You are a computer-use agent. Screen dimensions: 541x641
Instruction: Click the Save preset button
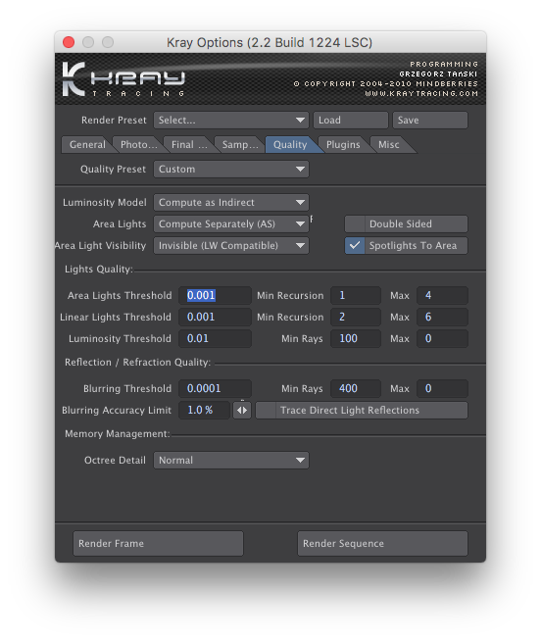(x=430, y=121)
